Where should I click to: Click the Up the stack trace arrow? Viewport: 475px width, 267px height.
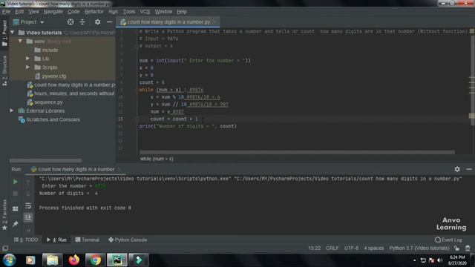28,182
